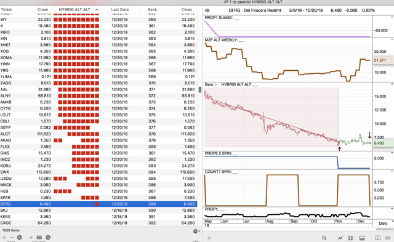Click rank 378 in the ALGT row
This screenshot has height=242, width=394.
(152, 134)
